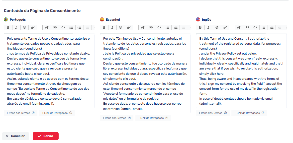Toggle bold in the Inglês editor
This screenshot has width=293, height=143.
(x=200, y=27)
